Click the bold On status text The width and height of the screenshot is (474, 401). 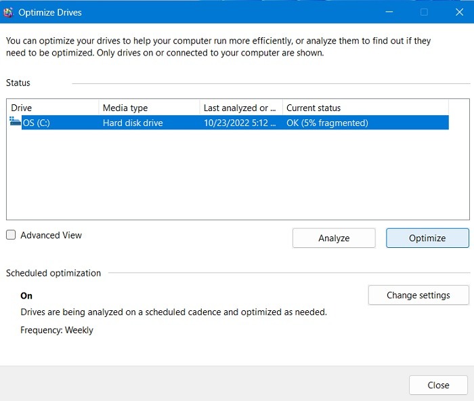coord(26,295)
